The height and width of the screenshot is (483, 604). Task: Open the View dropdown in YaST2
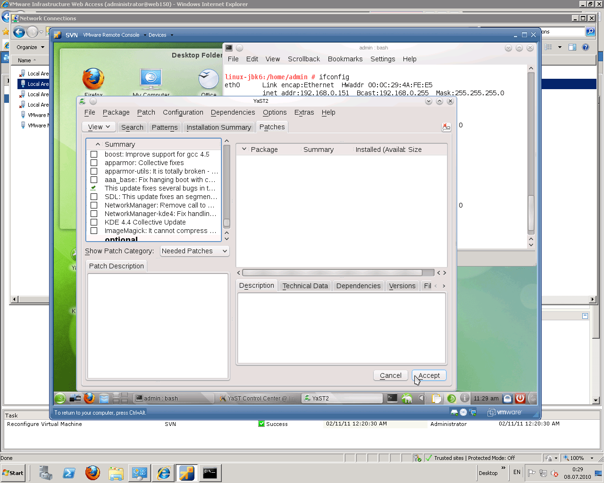99,127
